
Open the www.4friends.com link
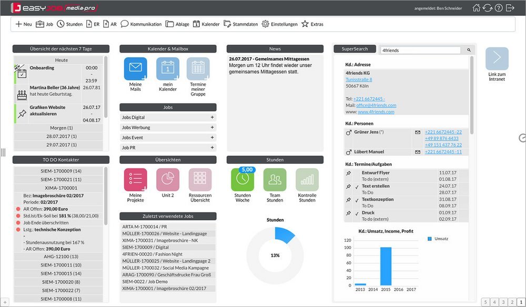(376, 112)
